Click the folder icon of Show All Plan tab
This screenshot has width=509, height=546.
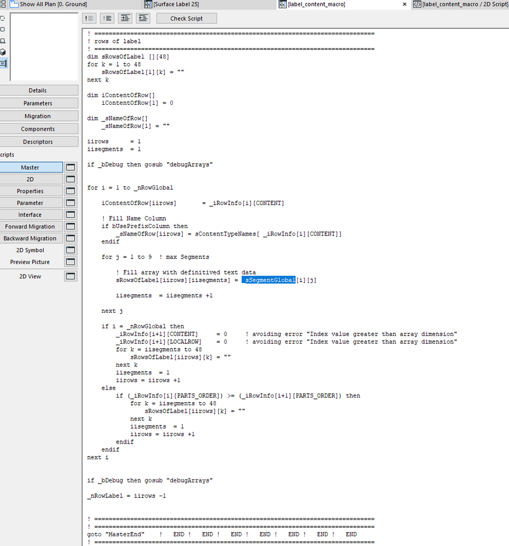point(14,4)
